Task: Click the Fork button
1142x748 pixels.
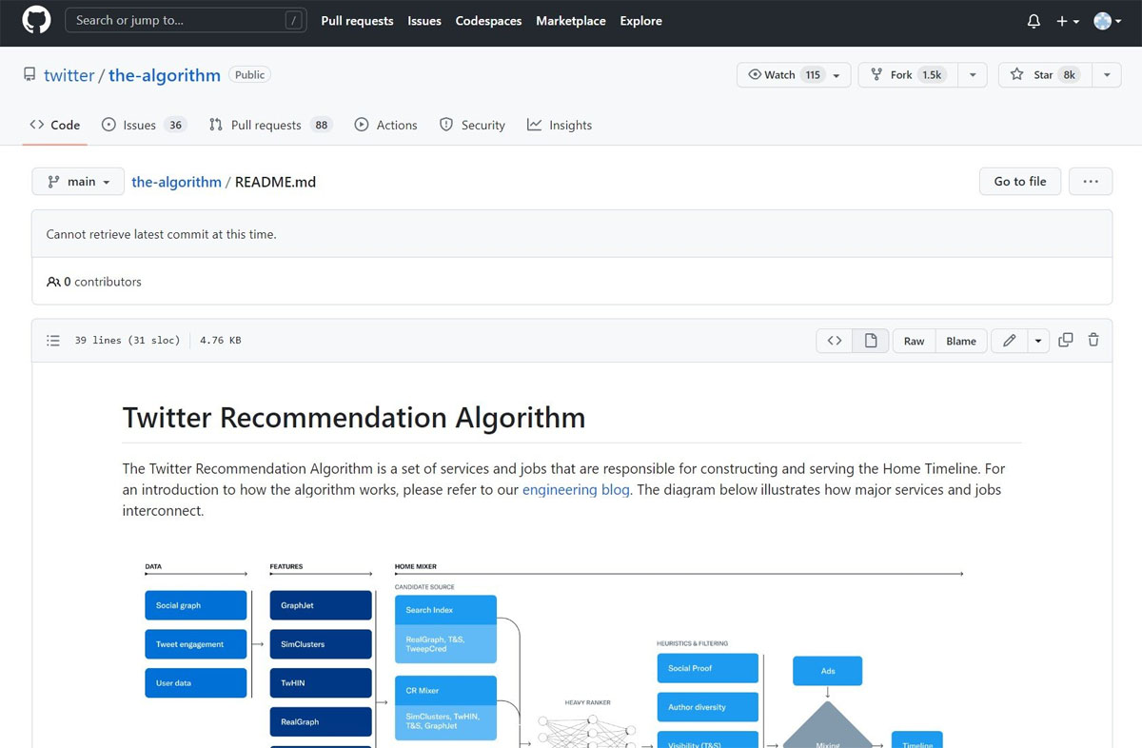Action: pyautogui.click(x=908, y=75)
